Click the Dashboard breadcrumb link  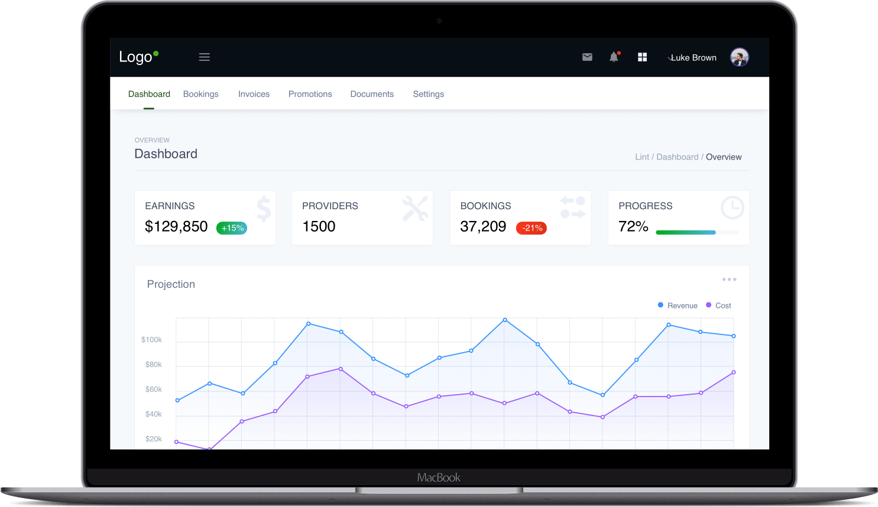click(x=677, y=157)
